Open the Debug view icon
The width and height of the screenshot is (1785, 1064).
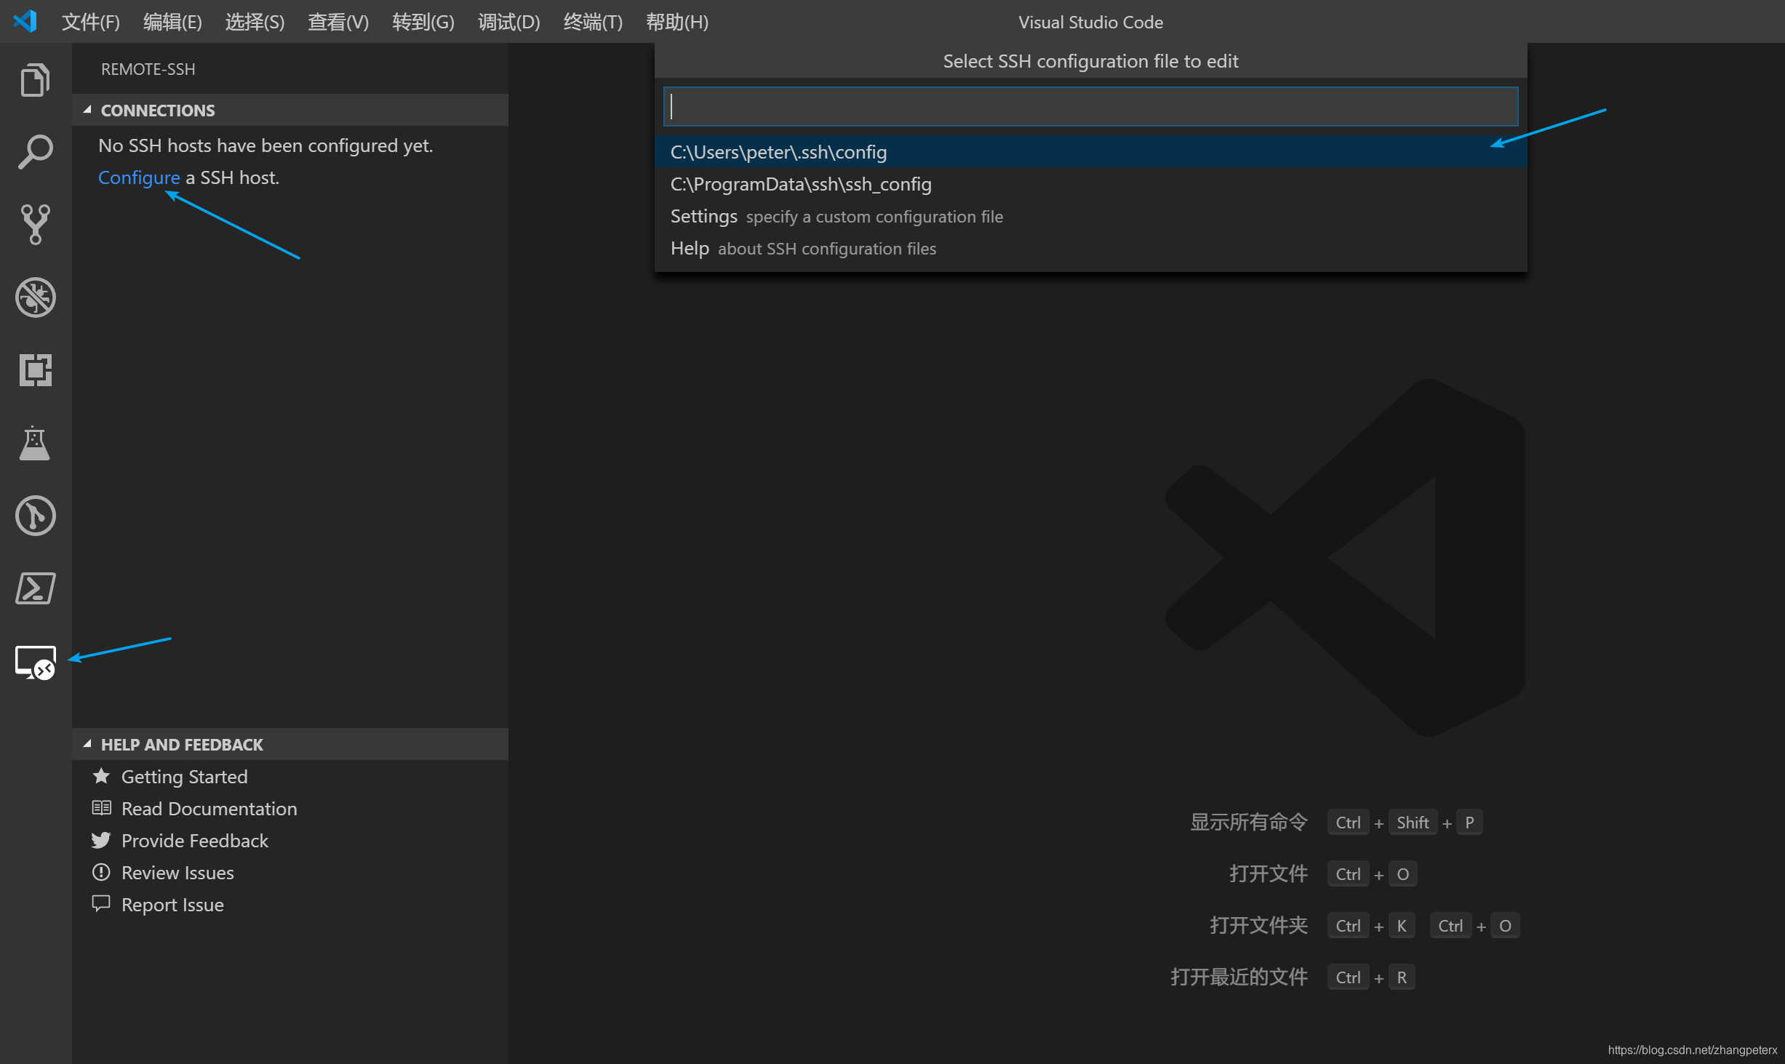tap(35, 297)
